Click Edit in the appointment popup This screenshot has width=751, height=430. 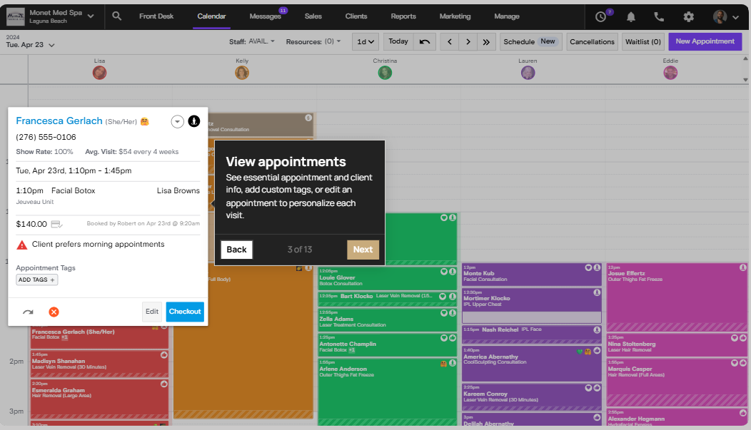click(x=152, y=312)
